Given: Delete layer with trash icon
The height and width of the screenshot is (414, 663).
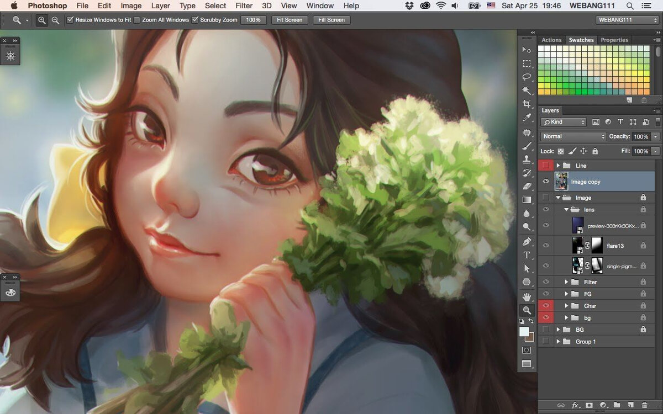Looking at the screenshot, I should [644, 405].
